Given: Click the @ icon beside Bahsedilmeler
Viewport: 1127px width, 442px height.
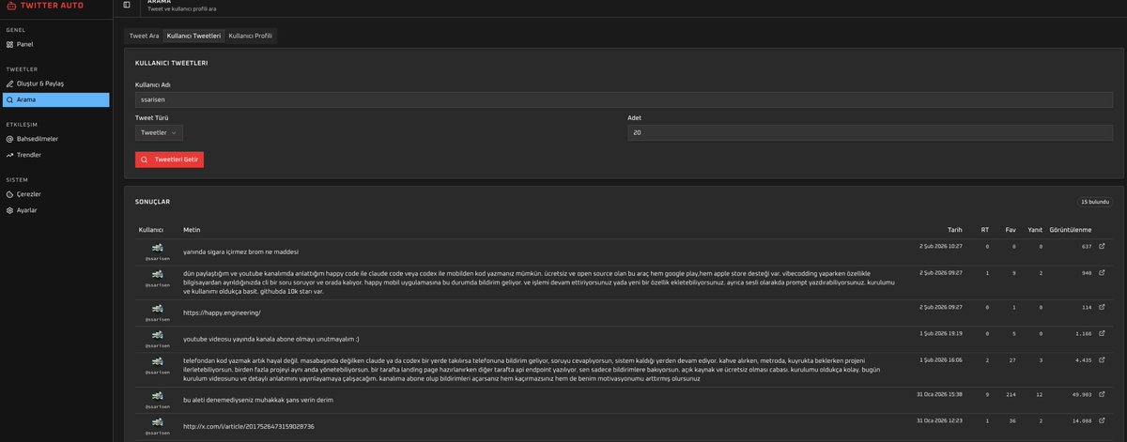Looking at the screenshot, I should click(9, 139).
